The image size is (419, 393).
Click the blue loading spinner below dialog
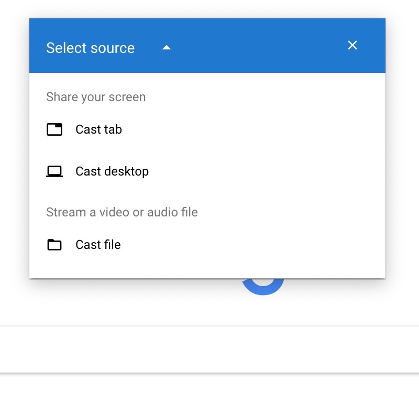point(263,288)
